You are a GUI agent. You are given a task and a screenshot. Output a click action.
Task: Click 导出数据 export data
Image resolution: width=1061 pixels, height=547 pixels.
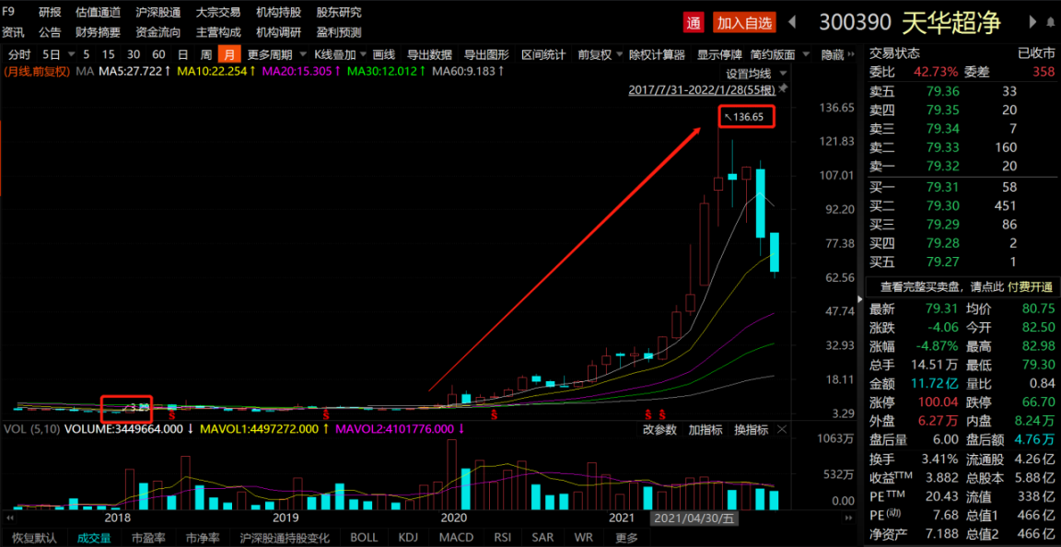430,55
